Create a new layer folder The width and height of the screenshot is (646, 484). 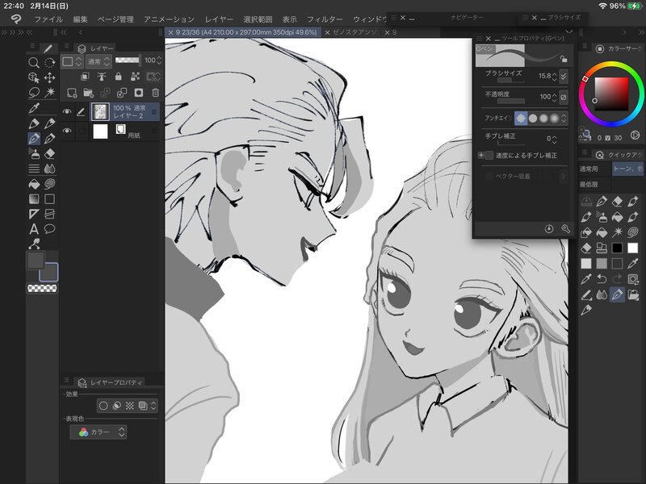[88, 93]
